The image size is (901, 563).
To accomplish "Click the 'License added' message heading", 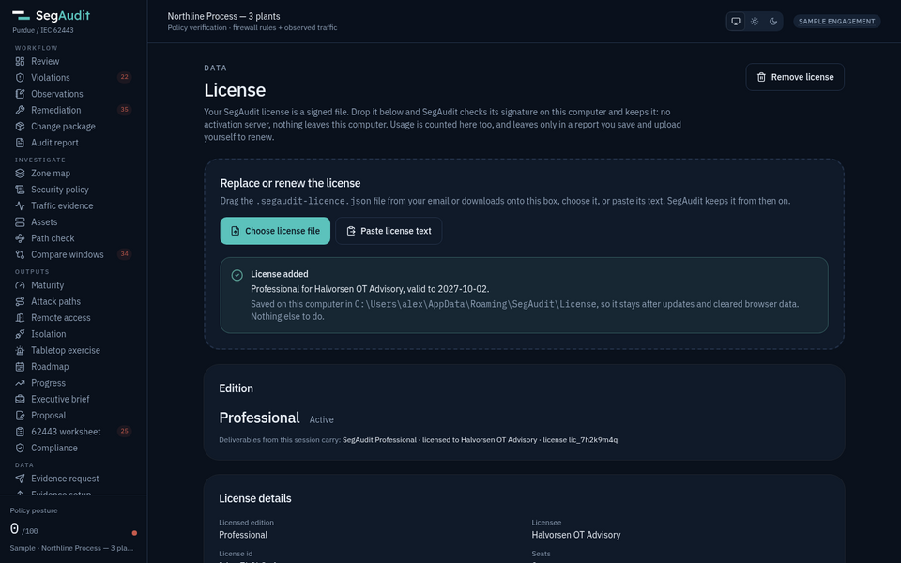I will (x=280, y=274).
